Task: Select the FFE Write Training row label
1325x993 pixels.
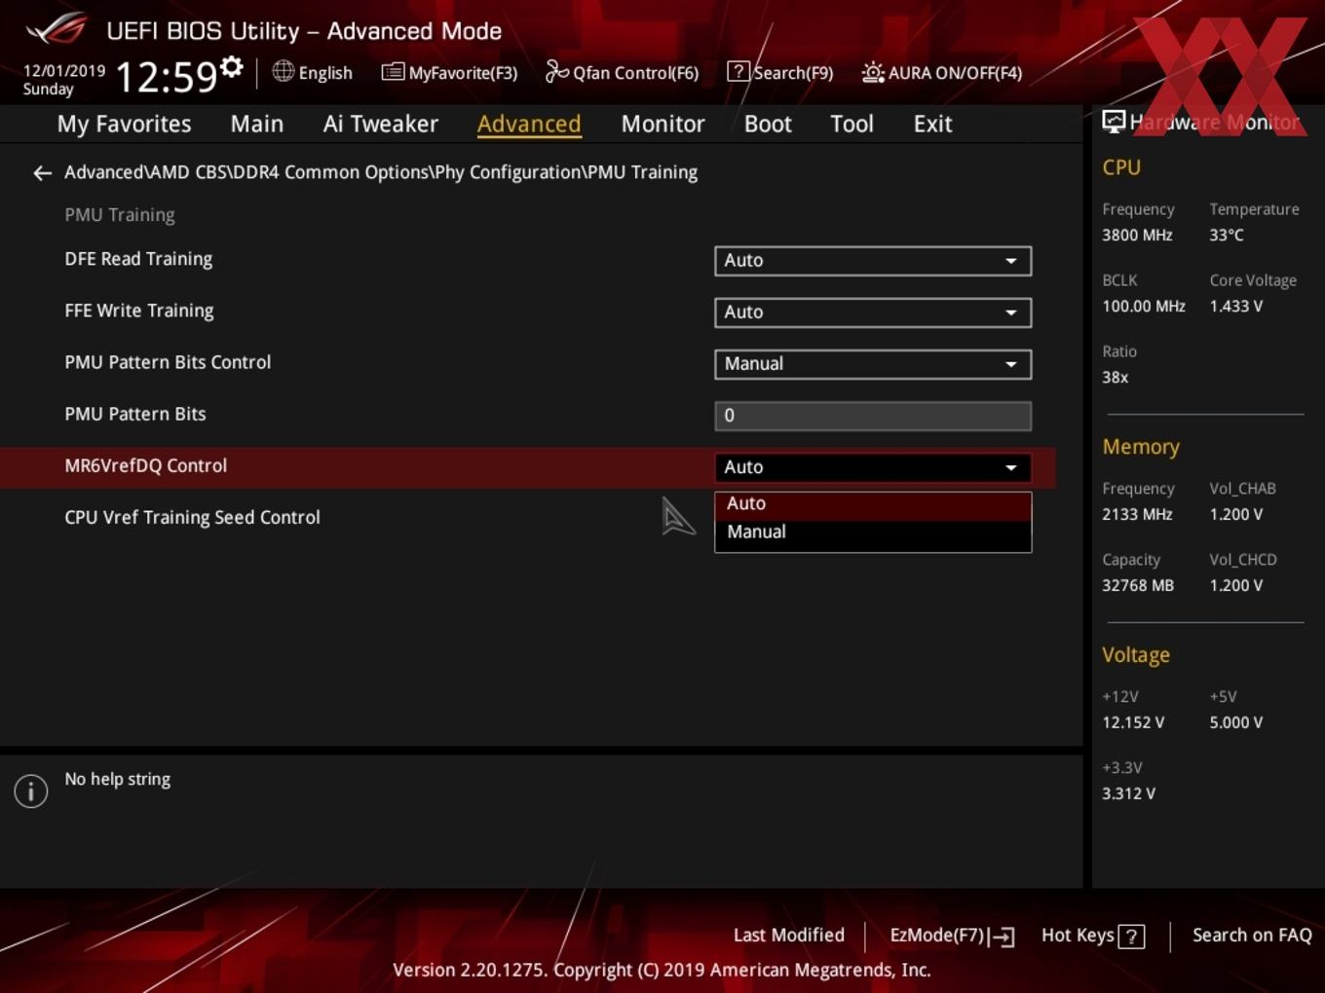Action: coord(139,311)
